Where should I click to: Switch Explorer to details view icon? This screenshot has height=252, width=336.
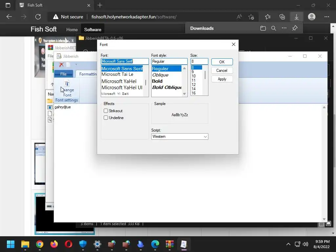[322, 224]
